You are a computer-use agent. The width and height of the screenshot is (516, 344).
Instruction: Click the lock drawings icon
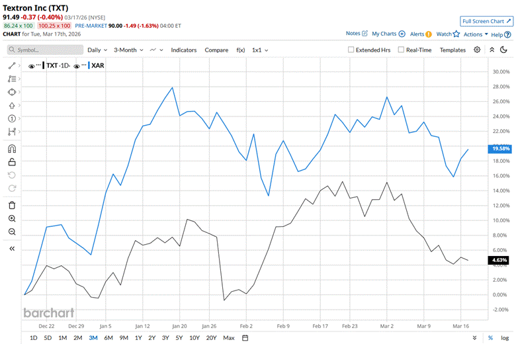pyautogui.click(x=12, y=161)
